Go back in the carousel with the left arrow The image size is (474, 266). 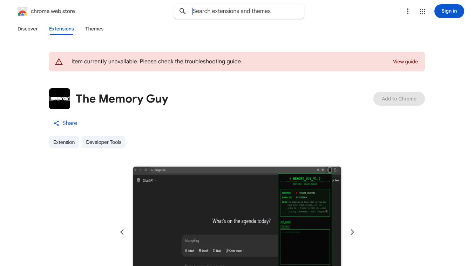click(122, 232)
